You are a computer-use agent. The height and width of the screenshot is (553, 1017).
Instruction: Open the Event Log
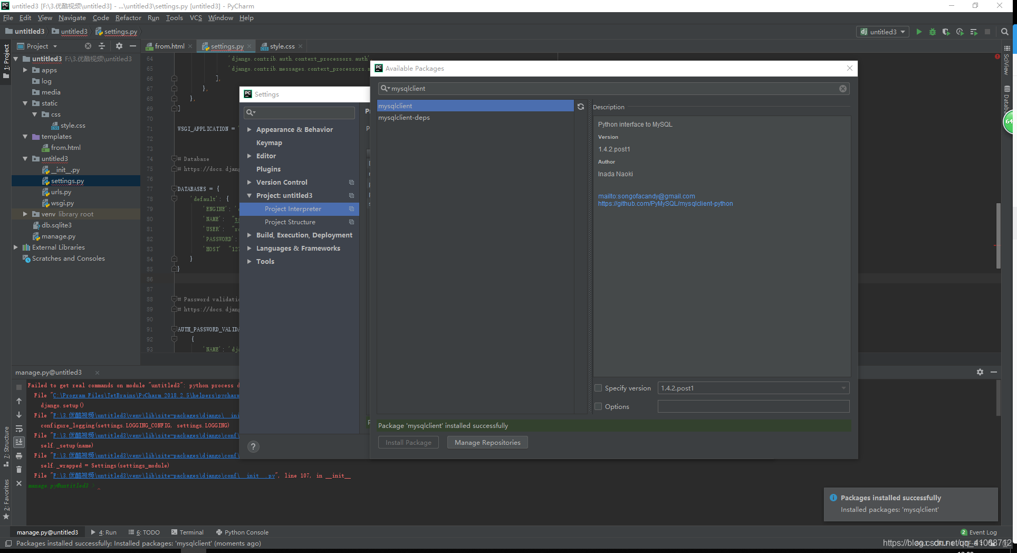[979, 532]
